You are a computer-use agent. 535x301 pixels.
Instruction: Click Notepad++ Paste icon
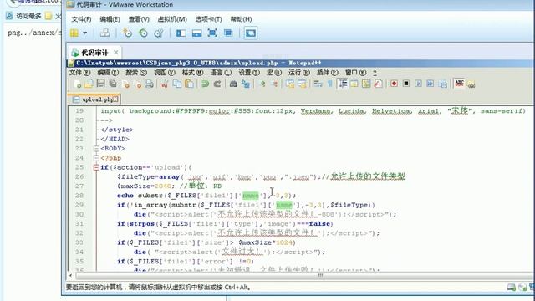tap(189, 84)
